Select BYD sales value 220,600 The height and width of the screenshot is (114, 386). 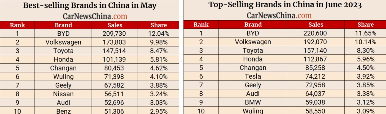(x=316, y=33)
